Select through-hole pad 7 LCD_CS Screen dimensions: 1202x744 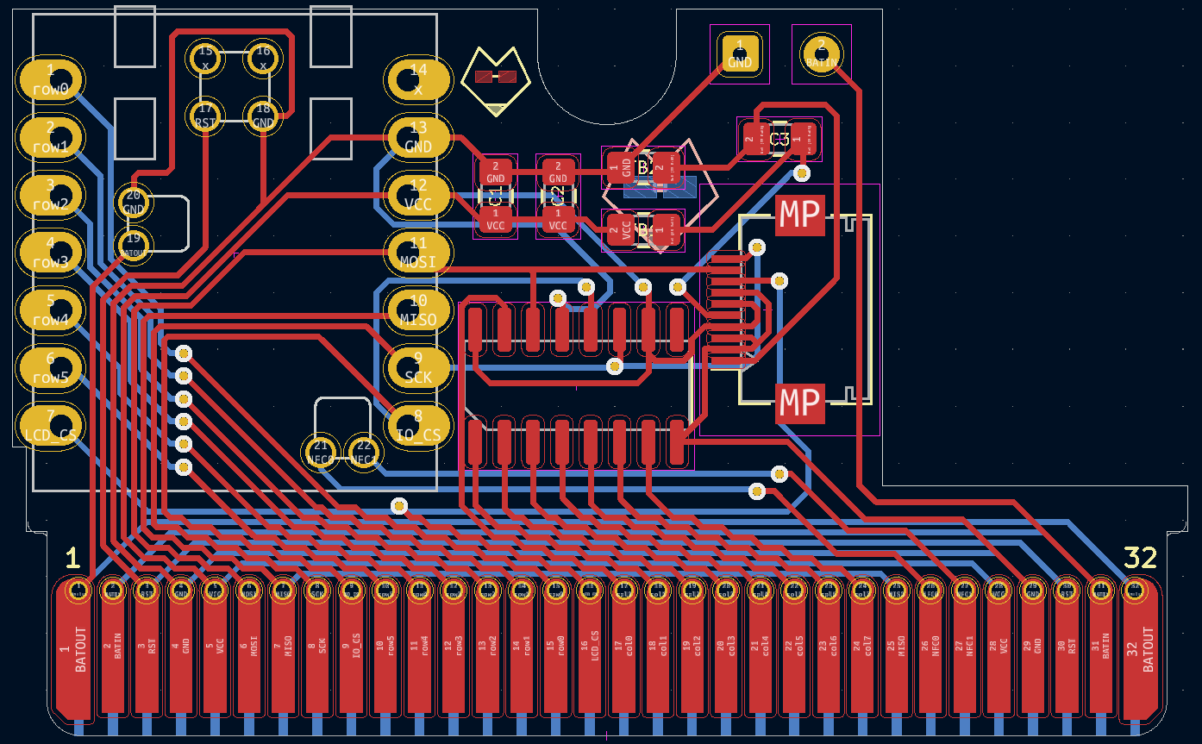coord(51,426)
